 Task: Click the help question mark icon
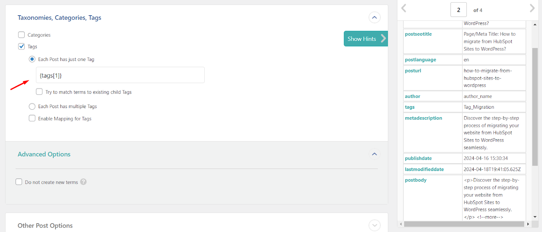tap(83, 182)
